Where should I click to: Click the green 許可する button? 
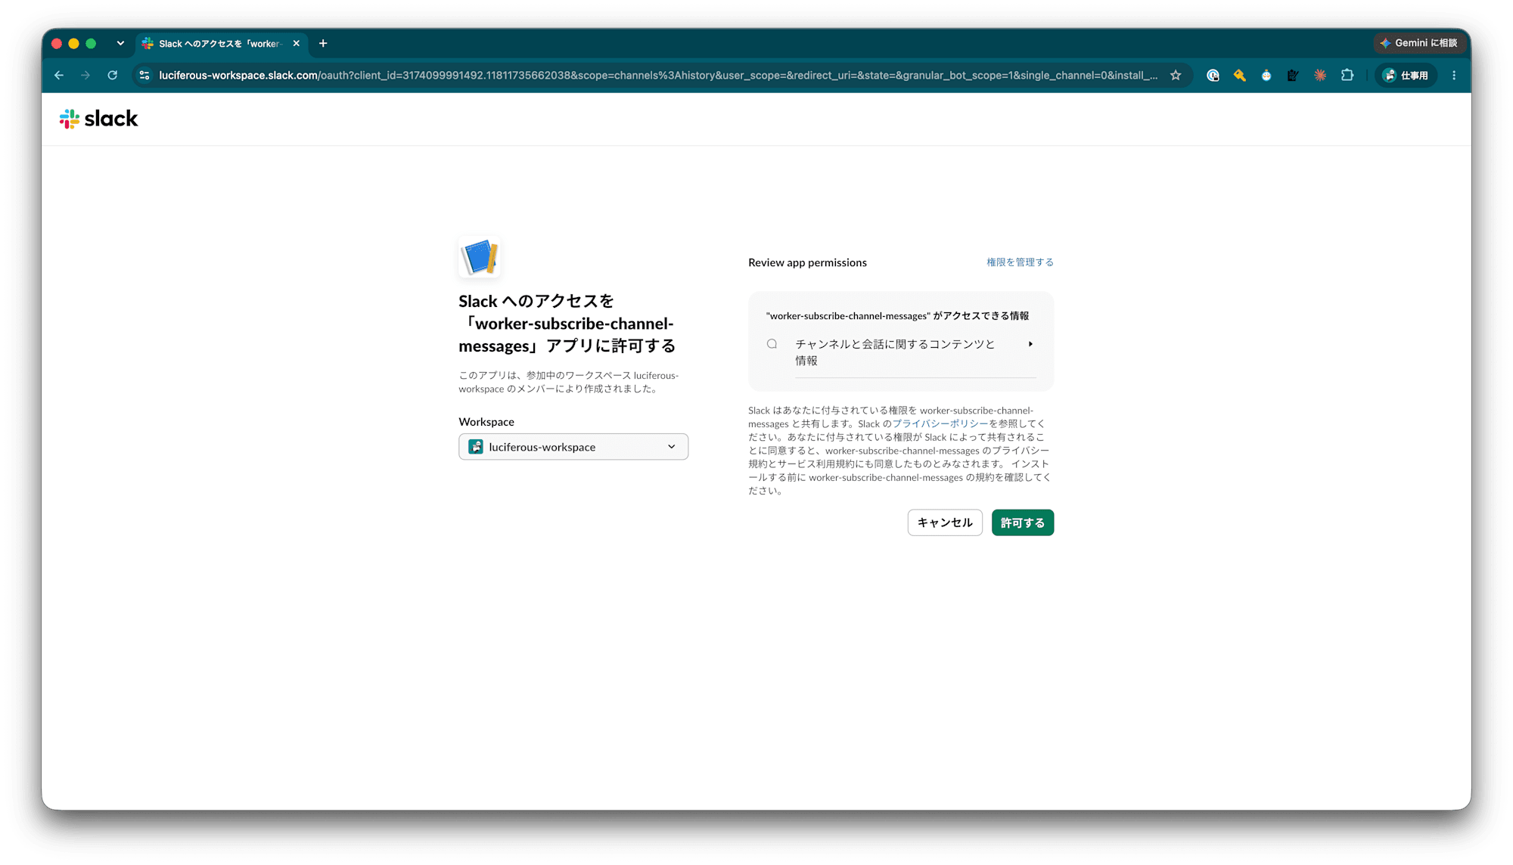click(x=1023, y=522)
